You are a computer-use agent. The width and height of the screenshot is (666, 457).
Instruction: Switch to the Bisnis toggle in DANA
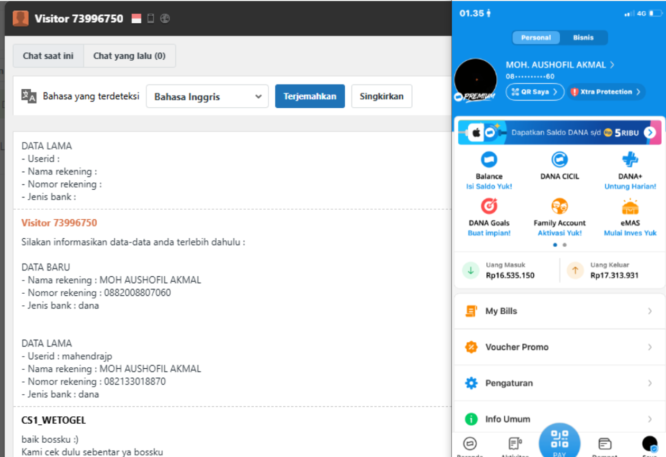(584, 38)
